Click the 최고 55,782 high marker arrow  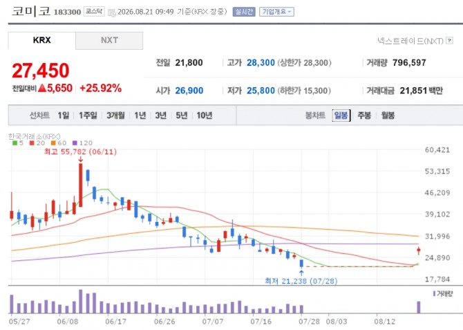point(80,160)
